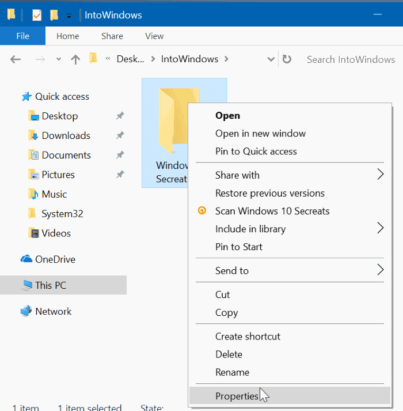Choose Scan Windows 10 Secreats
403x411 pixels.
click(x=272, y=211)
